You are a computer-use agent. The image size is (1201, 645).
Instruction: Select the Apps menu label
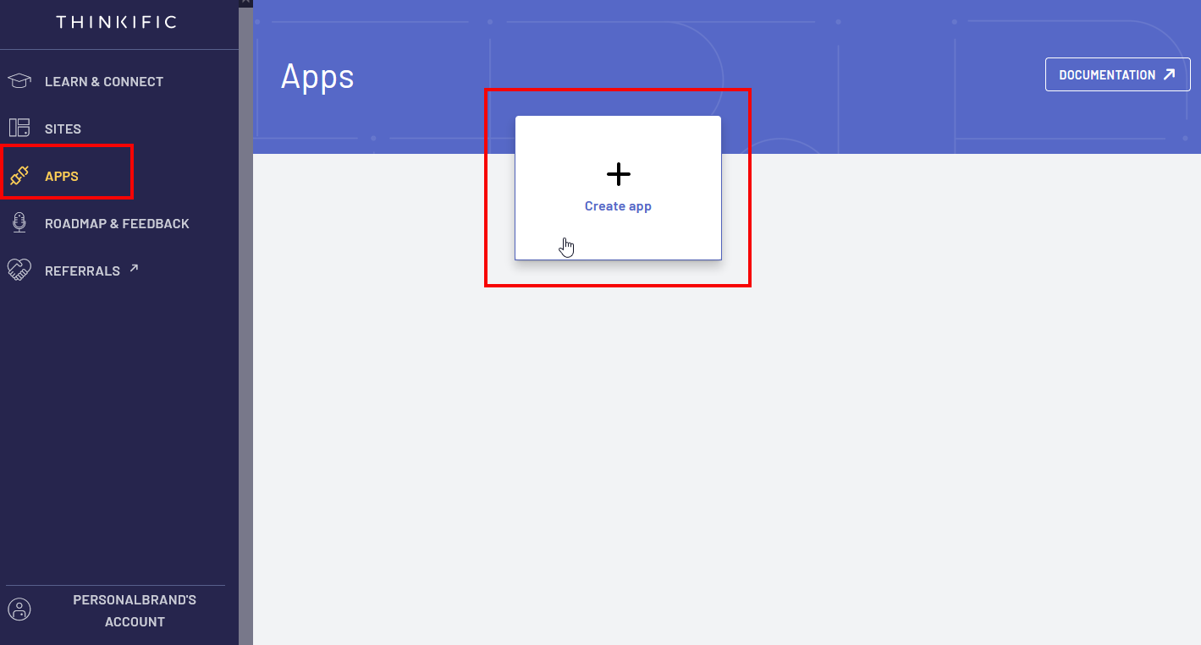pyautogui.click(x=62, y=177)
